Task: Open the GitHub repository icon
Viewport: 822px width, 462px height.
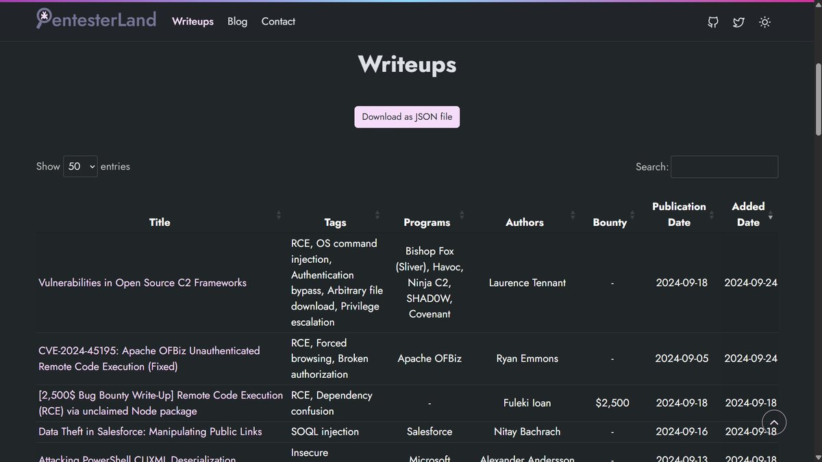Action: 712,22
